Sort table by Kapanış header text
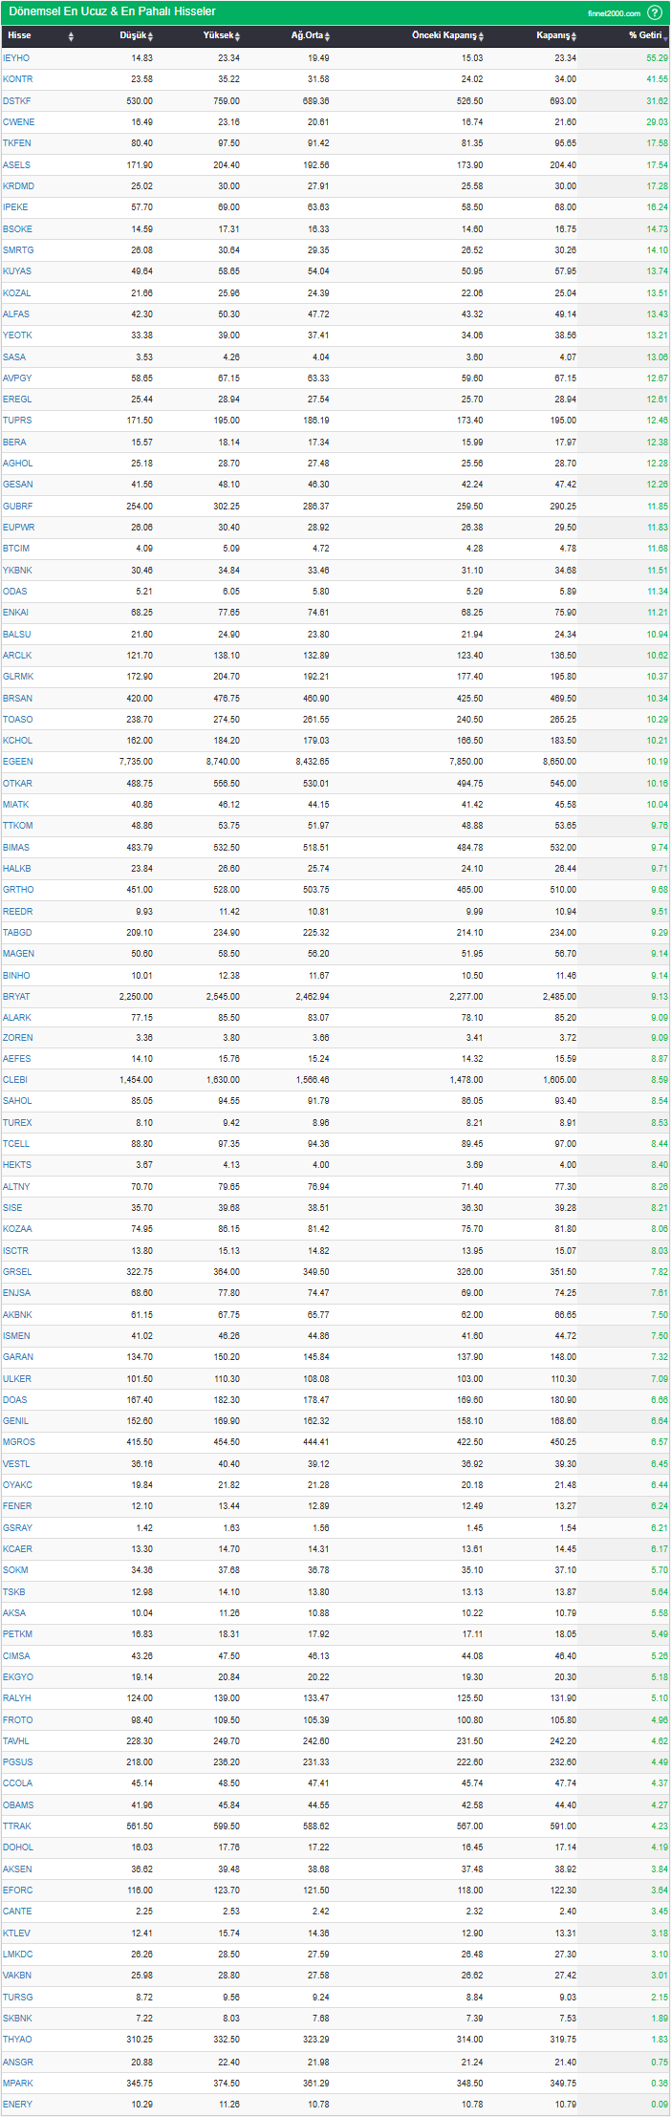The width and height of the screenshot is (671, 2117). [552, 35]
